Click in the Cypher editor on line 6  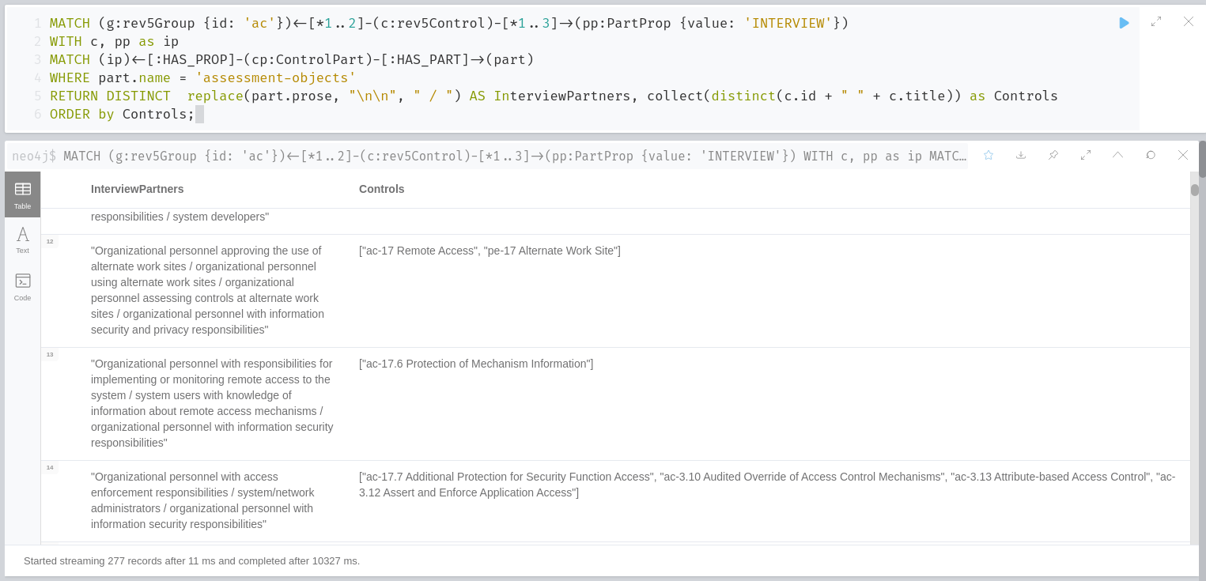pos(122,114)
